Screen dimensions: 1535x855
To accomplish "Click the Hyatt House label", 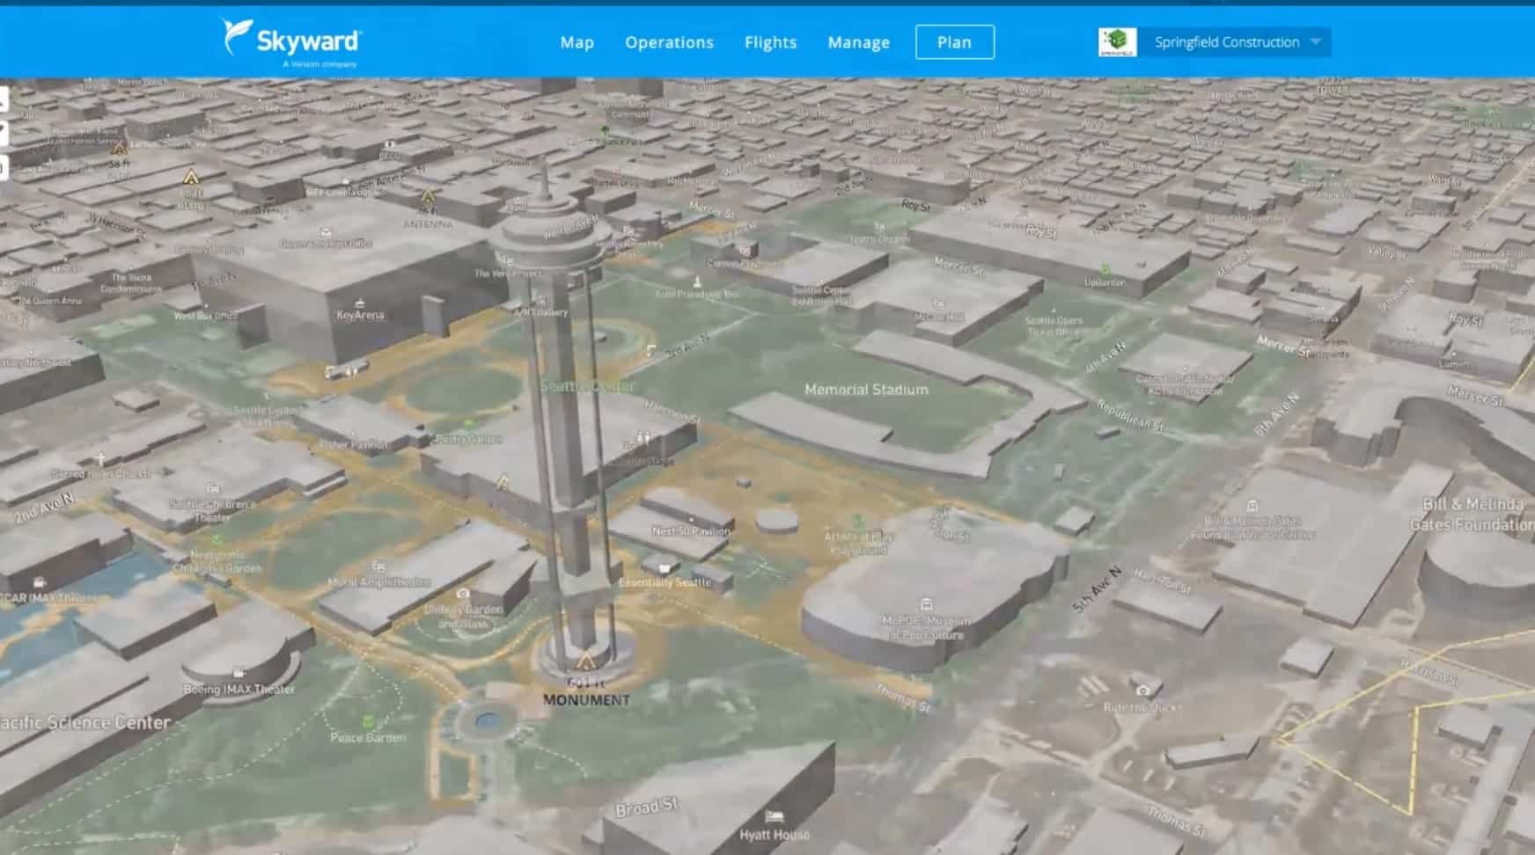I will [775, 835].
